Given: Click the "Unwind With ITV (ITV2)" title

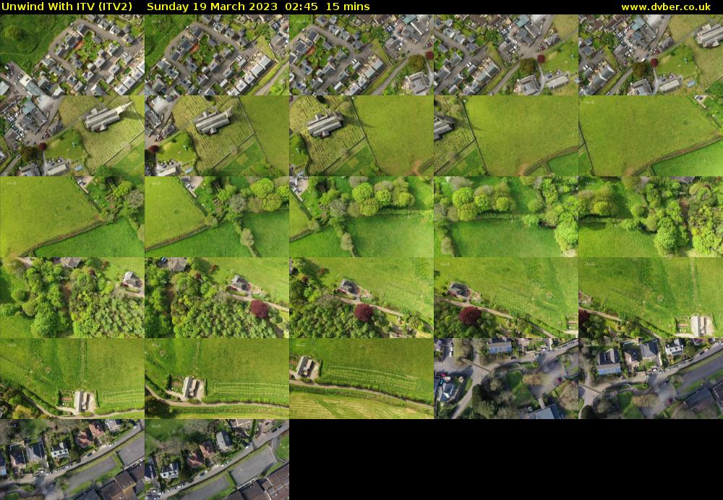Looking at the screenshot, I should (x=67, y=7).
